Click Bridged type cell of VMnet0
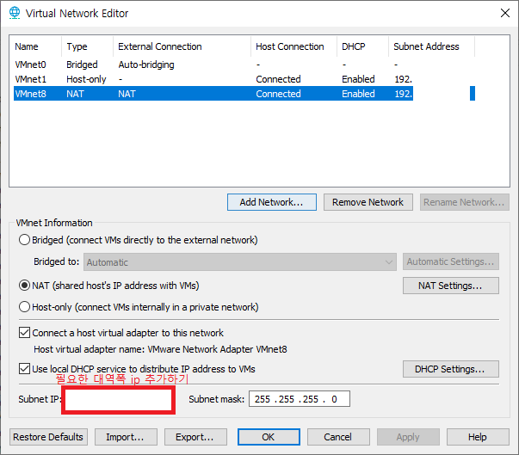 [x=82, y=65]
